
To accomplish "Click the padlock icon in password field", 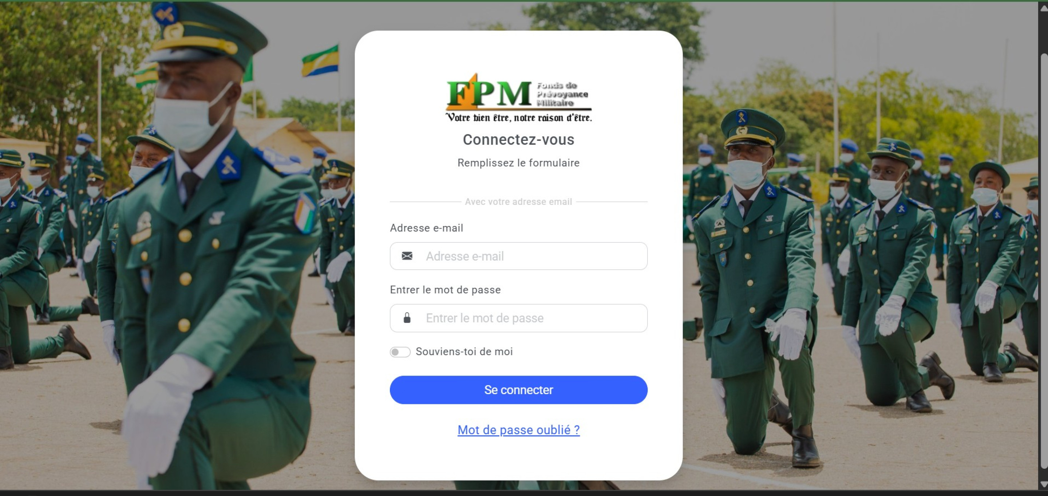I will pyautogui.click(x=407, y=318).
